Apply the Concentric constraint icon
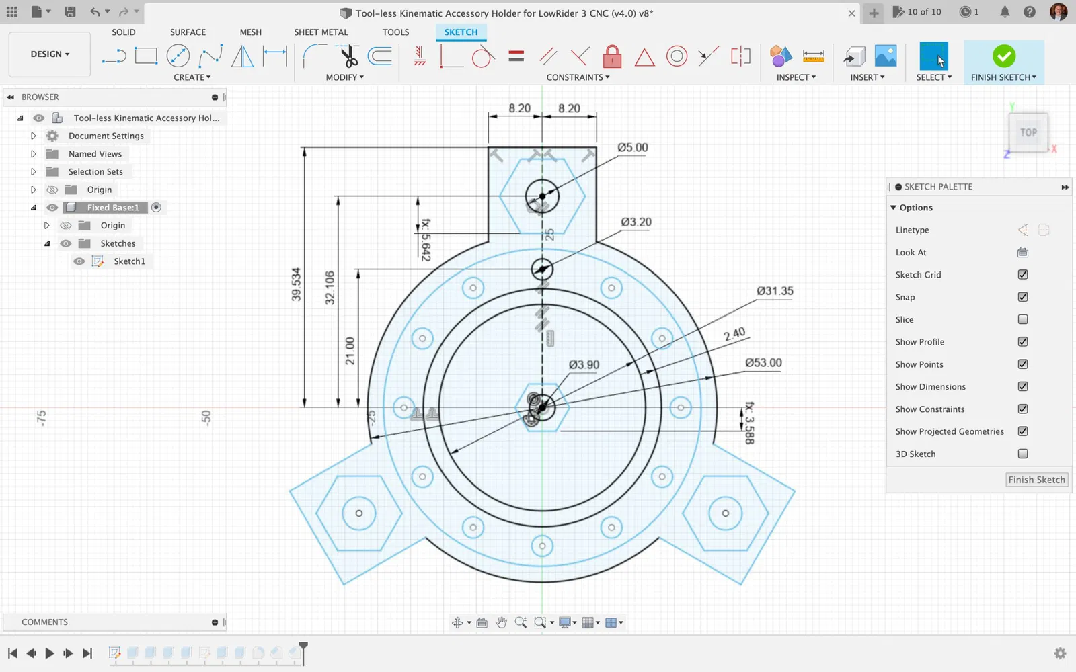 click(x=677, y=56)
